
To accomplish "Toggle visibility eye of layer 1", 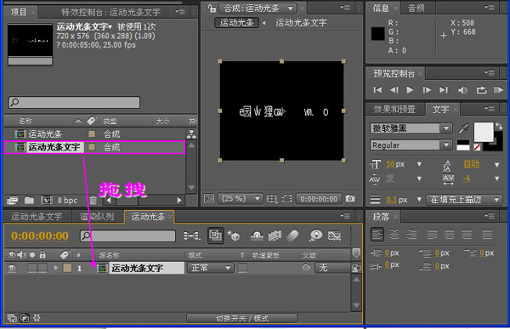I will click(12, 268).
